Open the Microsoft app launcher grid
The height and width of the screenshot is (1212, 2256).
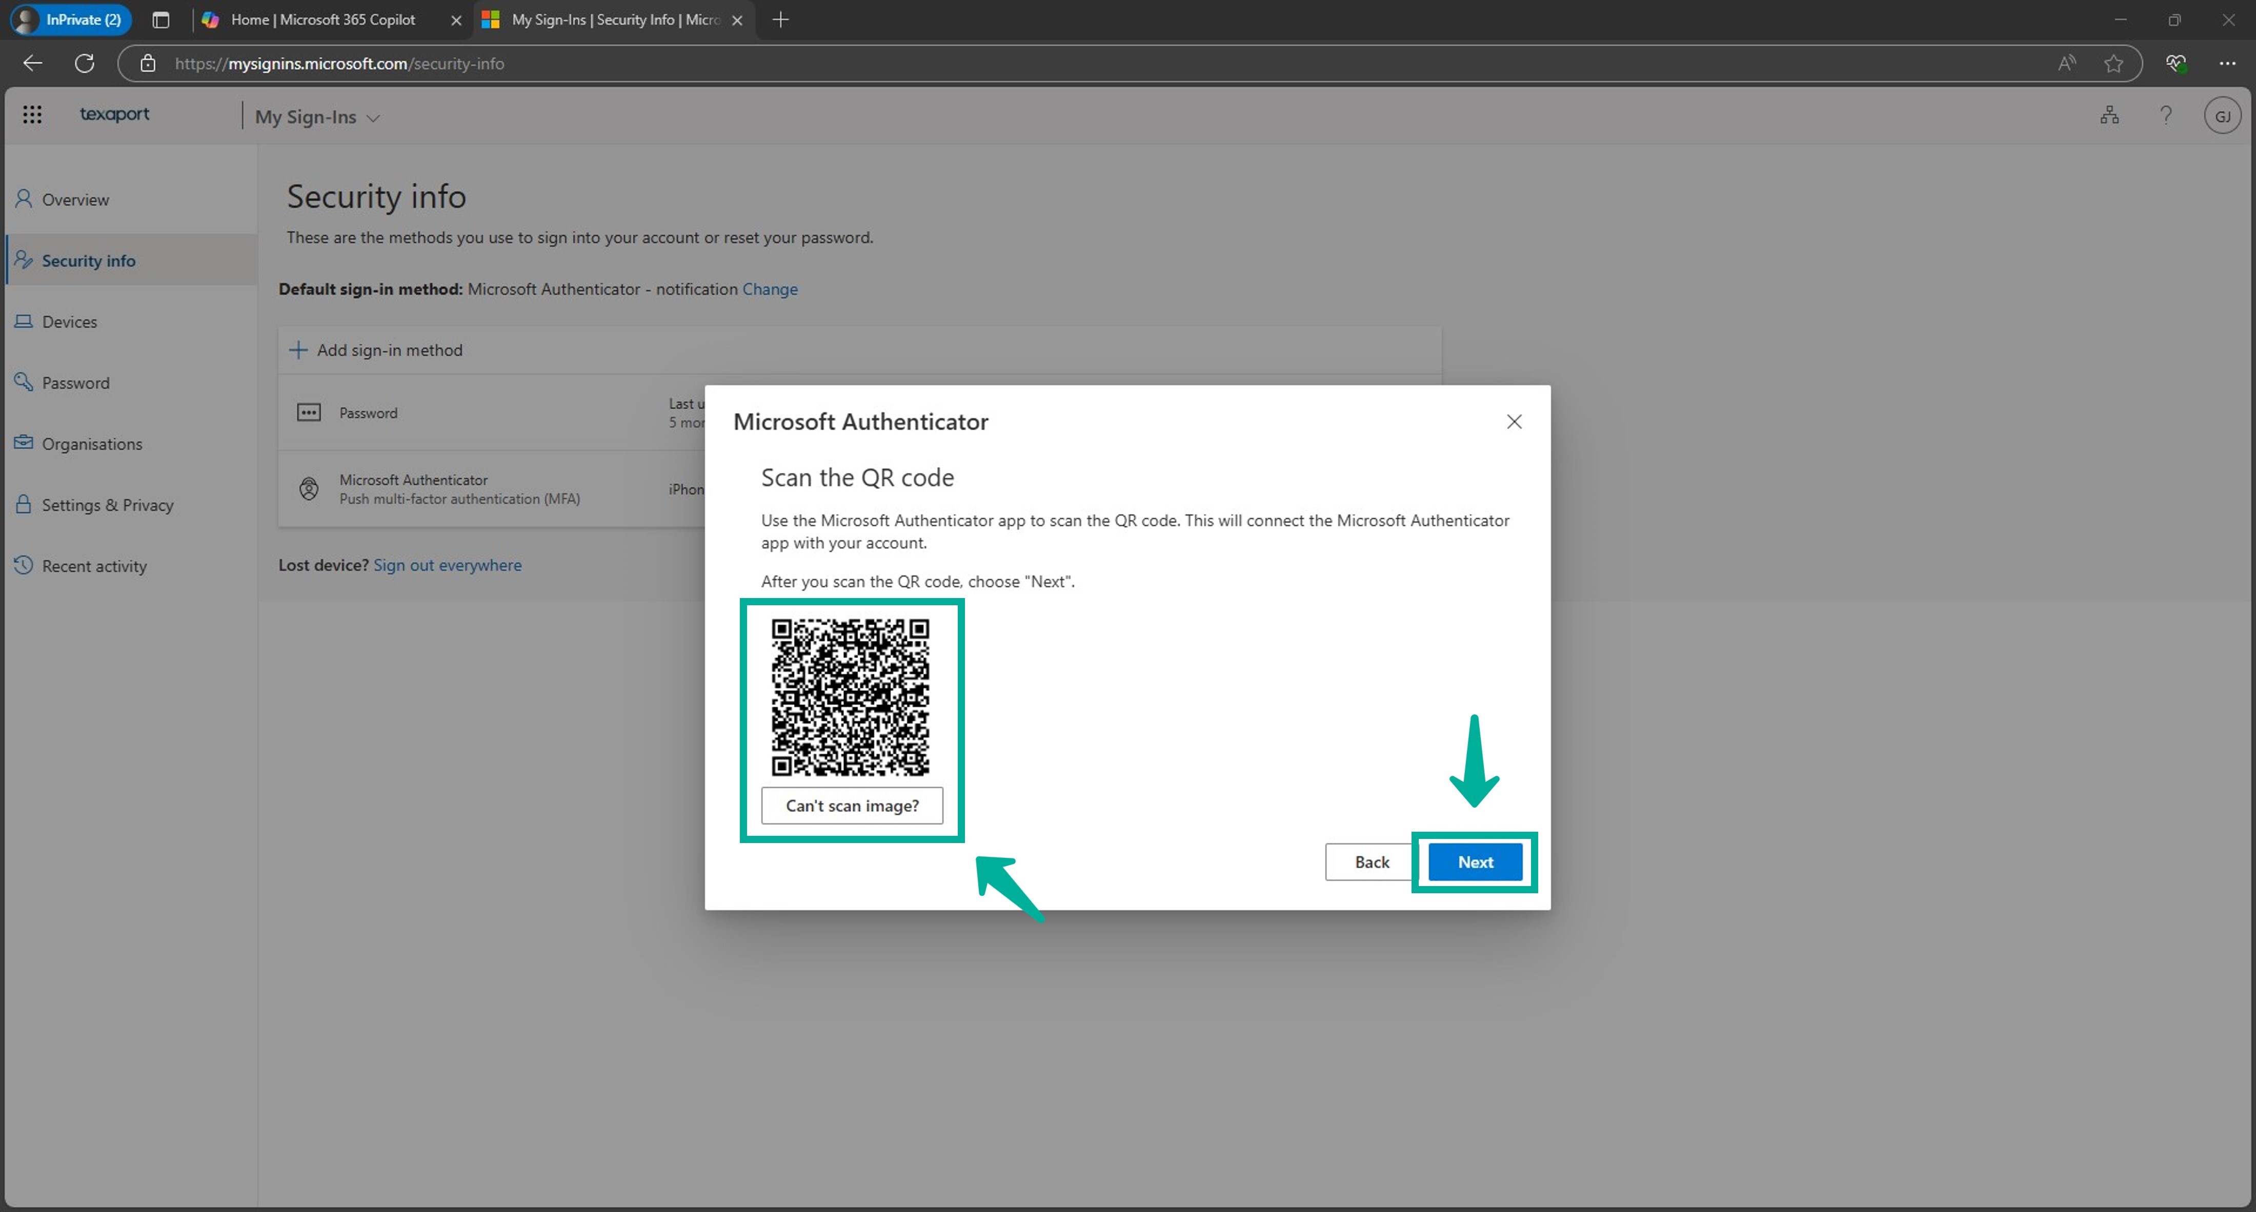tap(32, 115)
